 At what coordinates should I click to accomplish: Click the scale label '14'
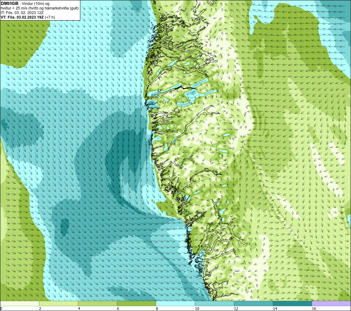point(275,309)
